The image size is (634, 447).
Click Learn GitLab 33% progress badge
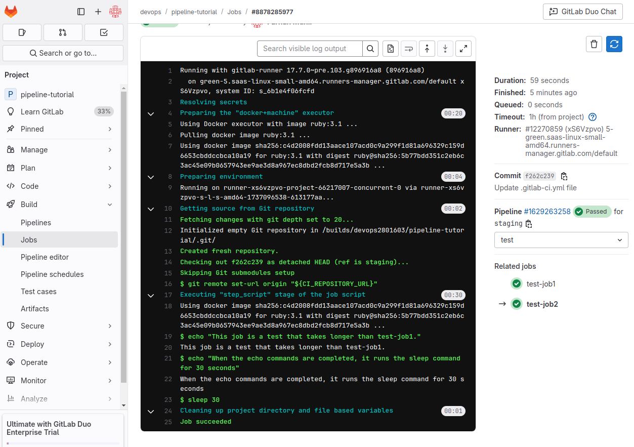(104, 111)
